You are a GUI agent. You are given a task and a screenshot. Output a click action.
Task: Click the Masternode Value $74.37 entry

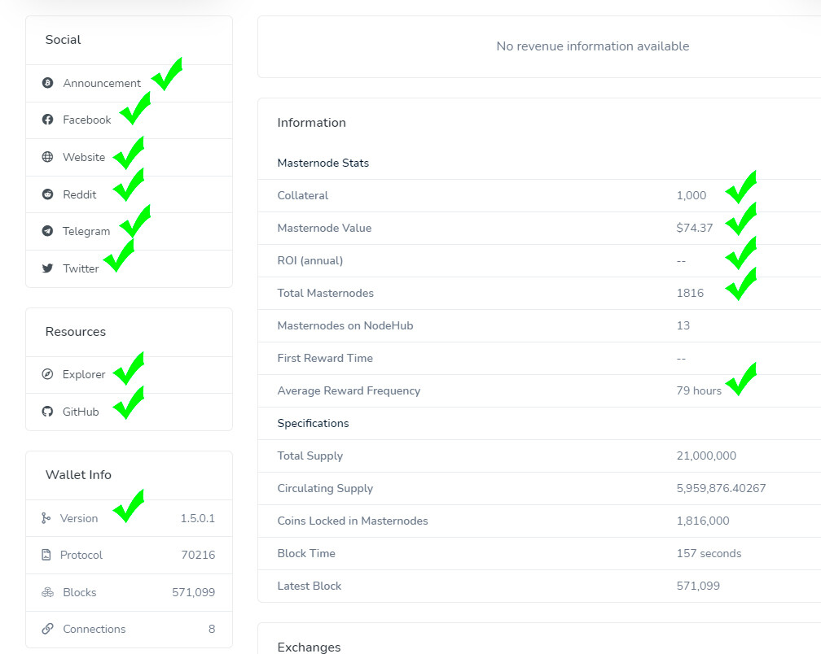[694, 228]
